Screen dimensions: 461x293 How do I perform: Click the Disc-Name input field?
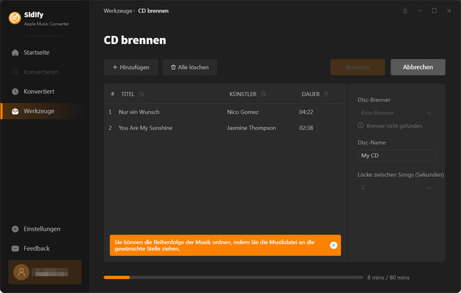pyautogui.click(x=396, y=156)
